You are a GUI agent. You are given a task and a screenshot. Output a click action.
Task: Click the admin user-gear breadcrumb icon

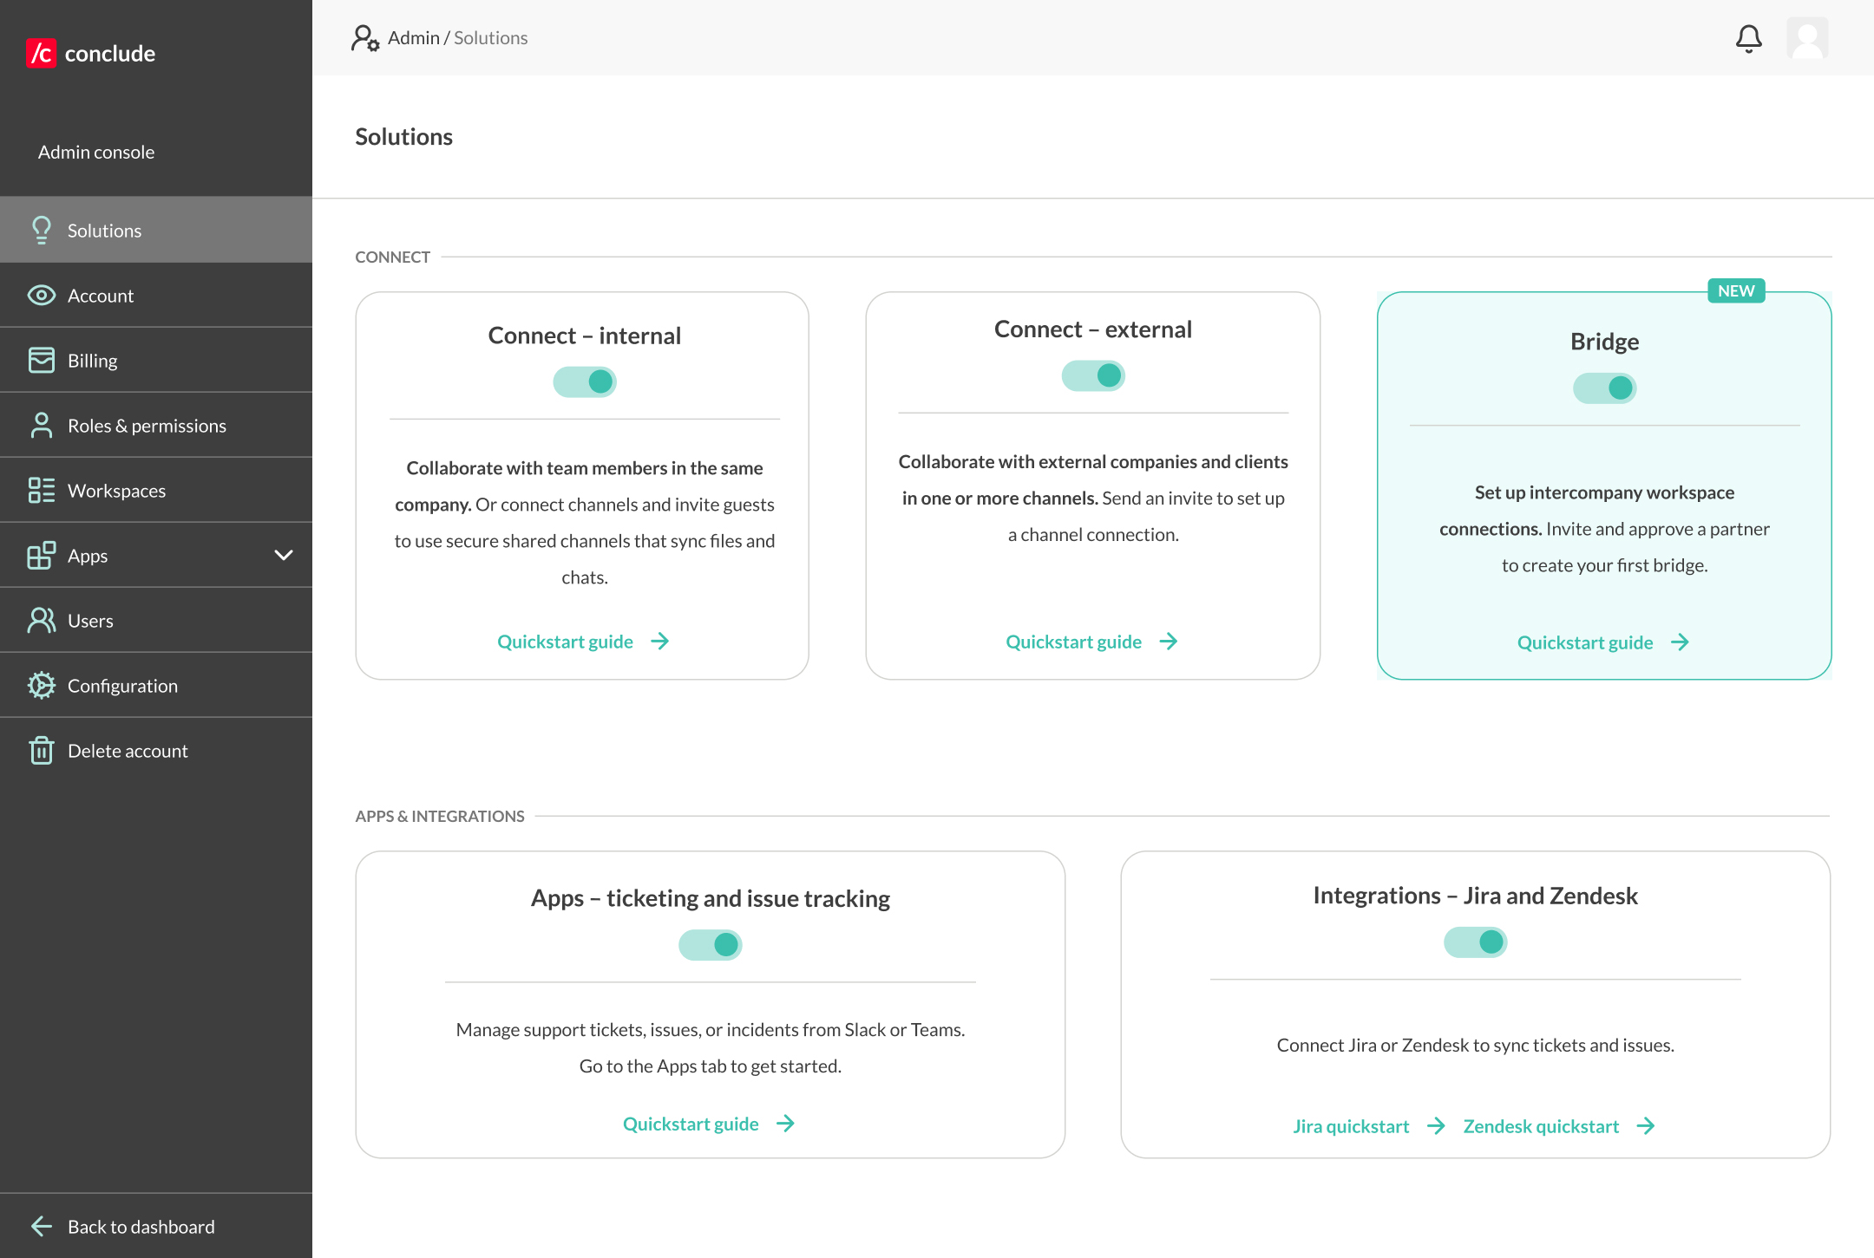pos(365,38)
